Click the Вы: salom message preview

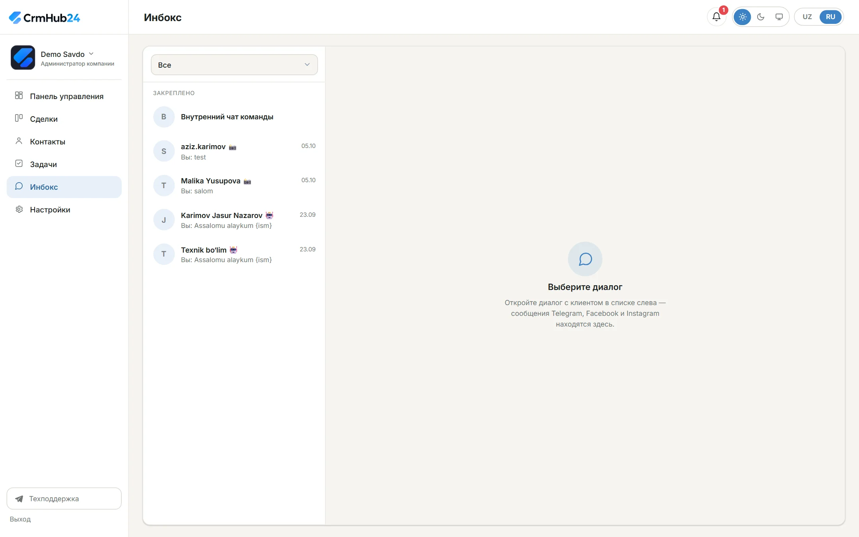(197, 191)
